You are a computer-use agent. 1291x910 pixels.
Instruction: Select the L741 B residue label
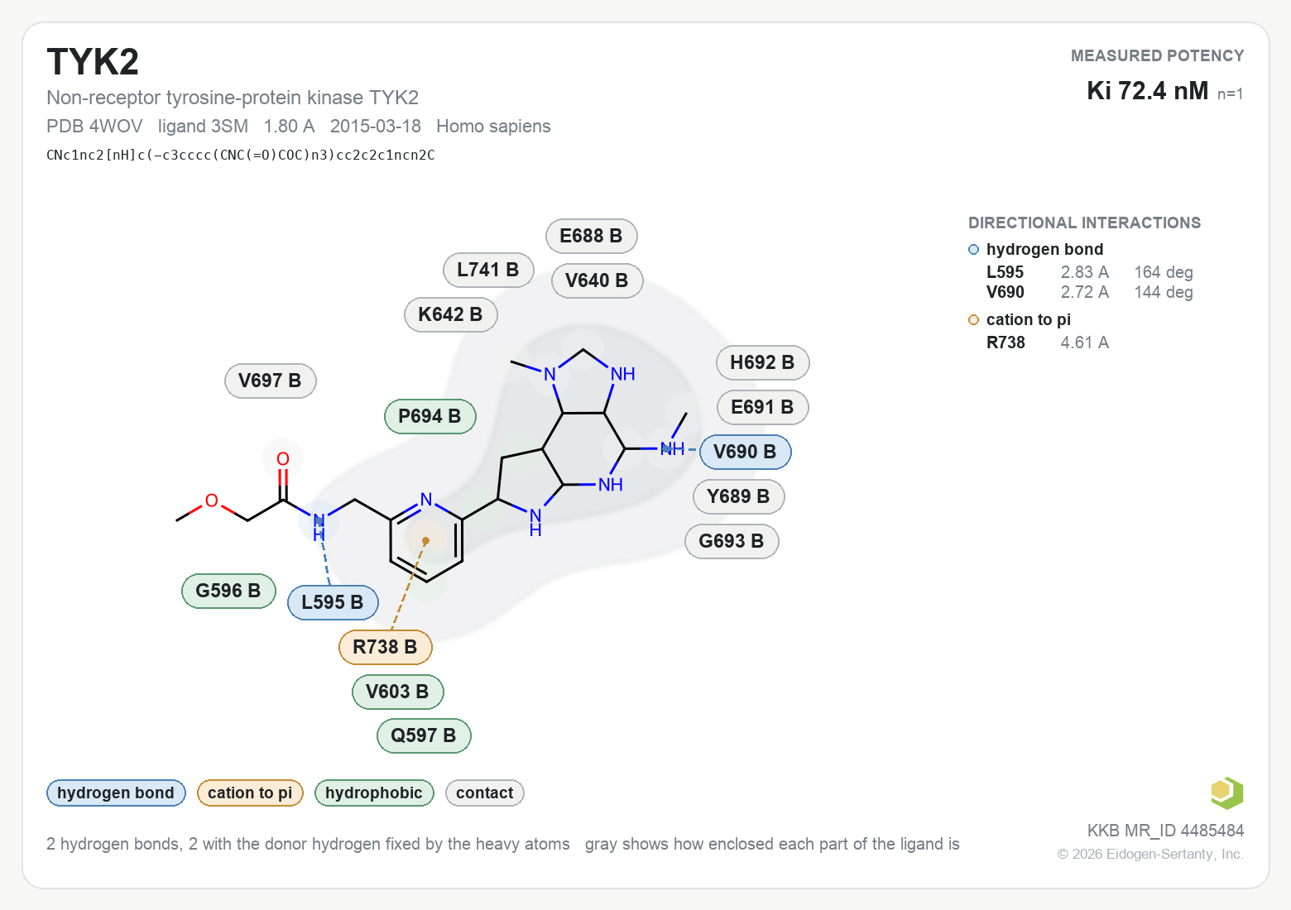pos(488,270)
